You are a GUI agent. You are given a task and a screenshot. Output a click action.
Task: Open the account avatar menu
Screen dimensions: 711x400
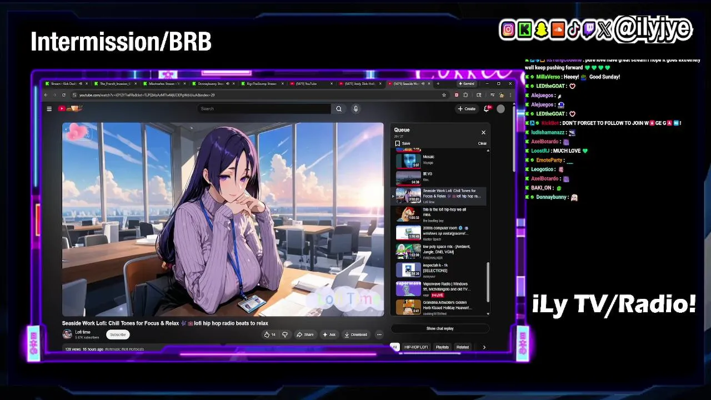click(x=500, y=109)
